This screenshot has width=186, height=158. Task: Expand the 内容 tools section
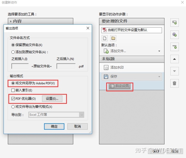[x=11, y=21]
